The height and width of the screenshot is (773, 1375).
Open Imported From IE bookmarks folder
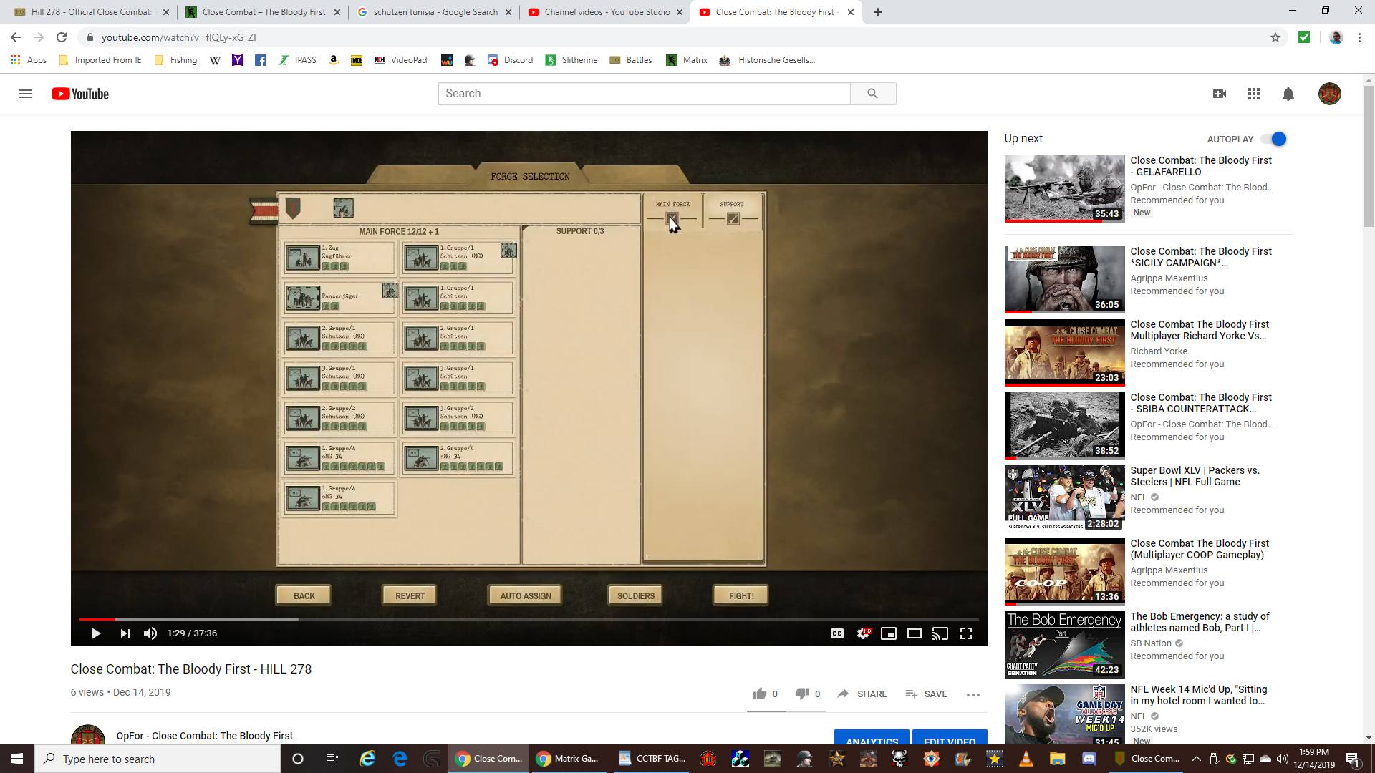pos(100,60)
